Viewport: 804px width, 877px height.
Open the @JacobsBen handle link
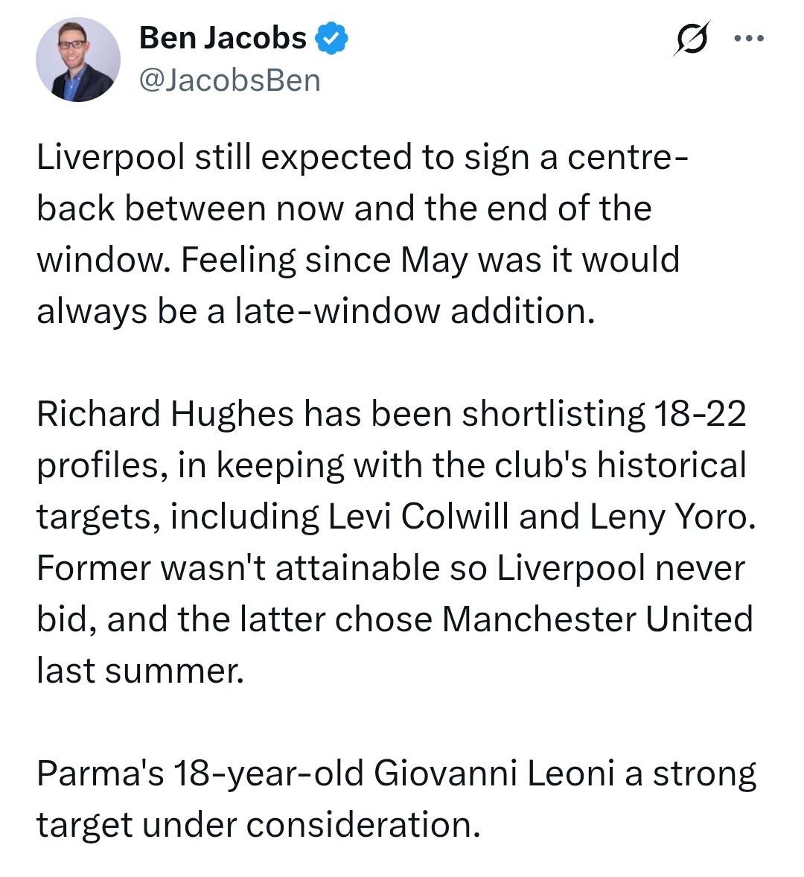[x=230, y=80]
